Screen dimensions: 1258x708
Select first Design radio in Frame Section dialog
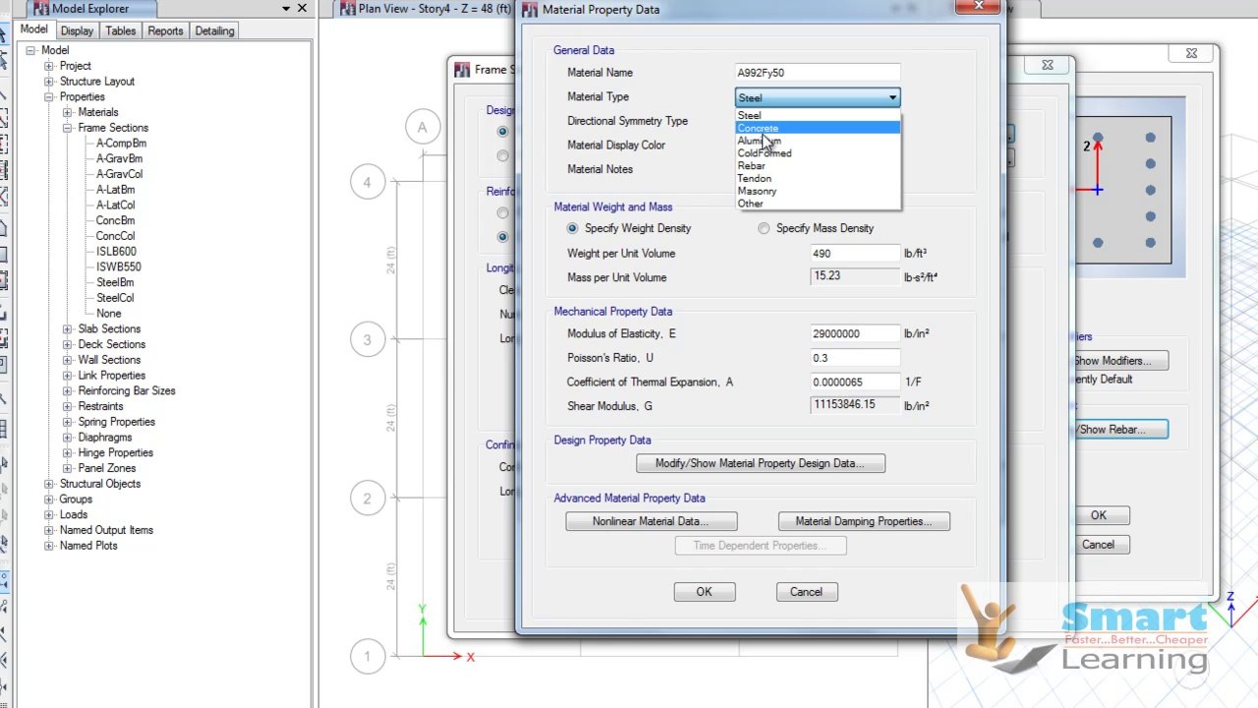[502, 131]
